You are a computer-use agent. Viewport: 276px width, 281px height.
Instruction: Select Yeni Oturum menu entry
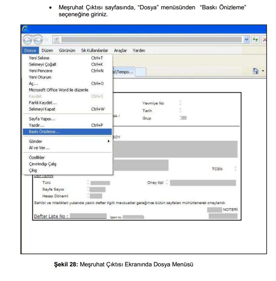point(67,77)
